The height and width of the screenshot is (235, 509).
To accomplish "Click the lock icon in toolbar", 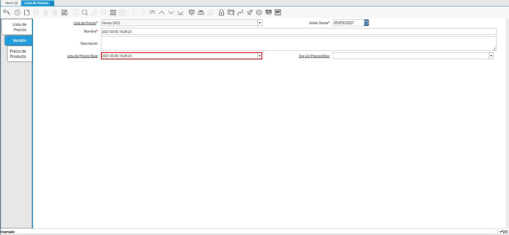I will [221, 12].
